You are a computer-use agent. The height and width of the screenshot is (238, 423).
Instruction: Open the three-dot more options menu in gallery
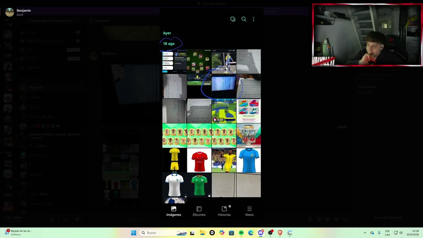pyautogui.click(x=253, y=19)
